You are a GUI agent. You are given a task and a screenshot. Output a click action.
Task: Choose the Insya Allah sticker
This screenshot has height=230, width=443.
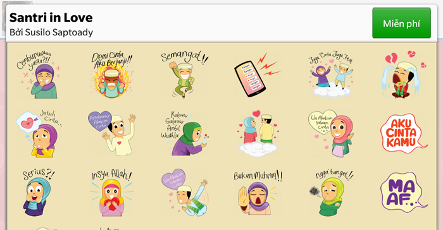coord(112,193)
